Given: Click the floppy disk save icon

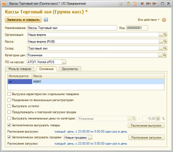Looking at the screenshot, I should point(46,20).
